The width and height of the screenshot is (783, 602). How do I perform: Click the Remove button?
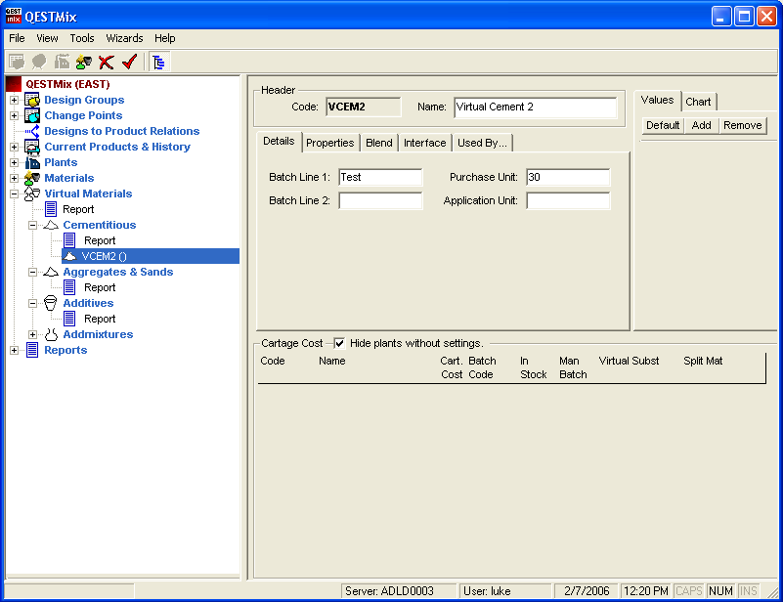pos(742,125)
